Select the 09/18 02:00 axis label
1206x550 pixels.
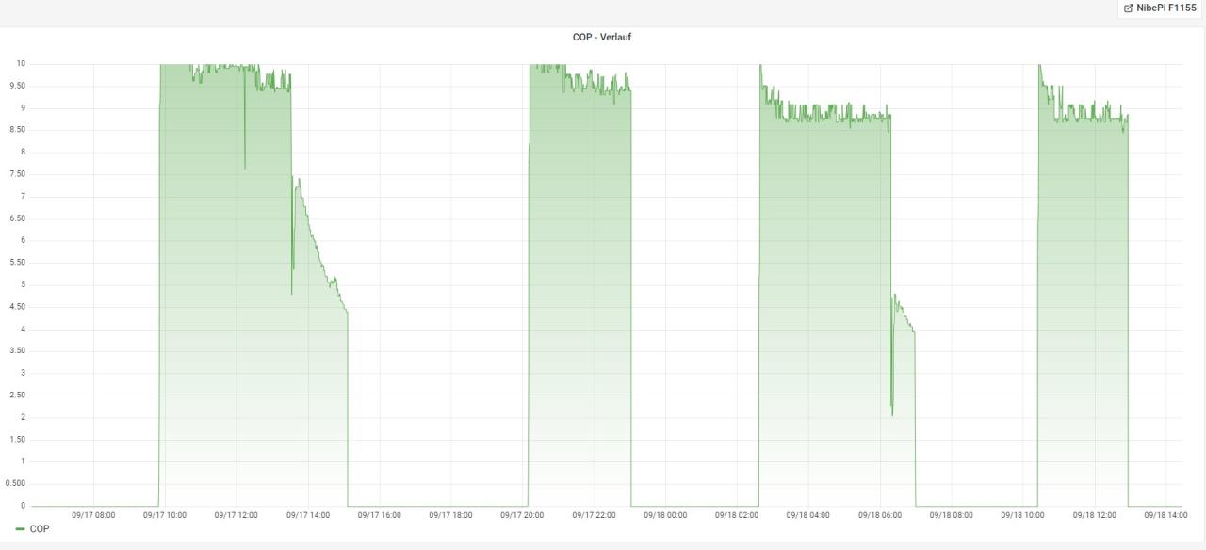coord(737,515)
